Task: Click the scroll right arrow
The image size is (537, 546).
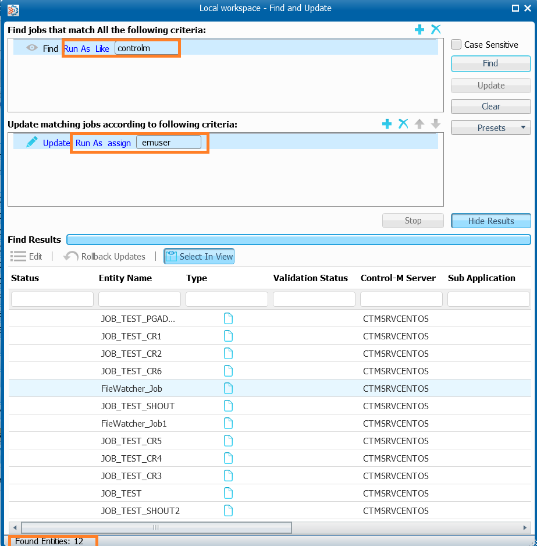Action: (x=525, y=527)
